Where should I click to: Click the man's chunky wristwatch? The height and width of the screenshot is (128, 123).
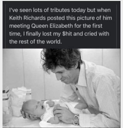(x=76, y=120)
